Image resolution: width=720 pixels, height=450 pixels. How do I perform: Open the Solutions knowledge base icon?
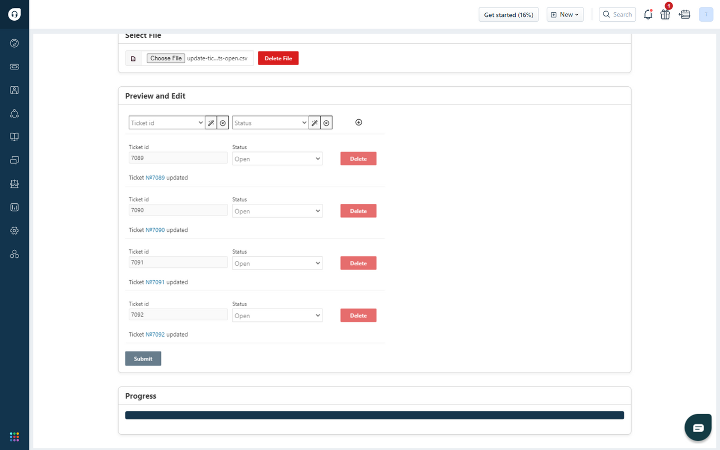[14, 137]
